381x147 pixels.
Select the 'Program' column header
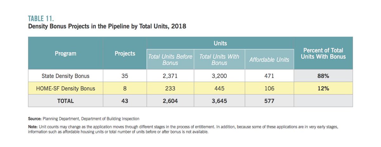click(65, 53)
